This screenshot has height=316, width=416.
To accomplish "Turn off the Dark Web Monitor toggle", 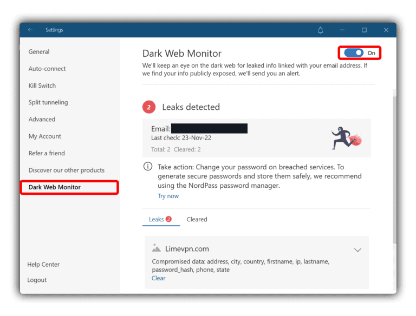I will pyautogui.click(x=354, y=52).
